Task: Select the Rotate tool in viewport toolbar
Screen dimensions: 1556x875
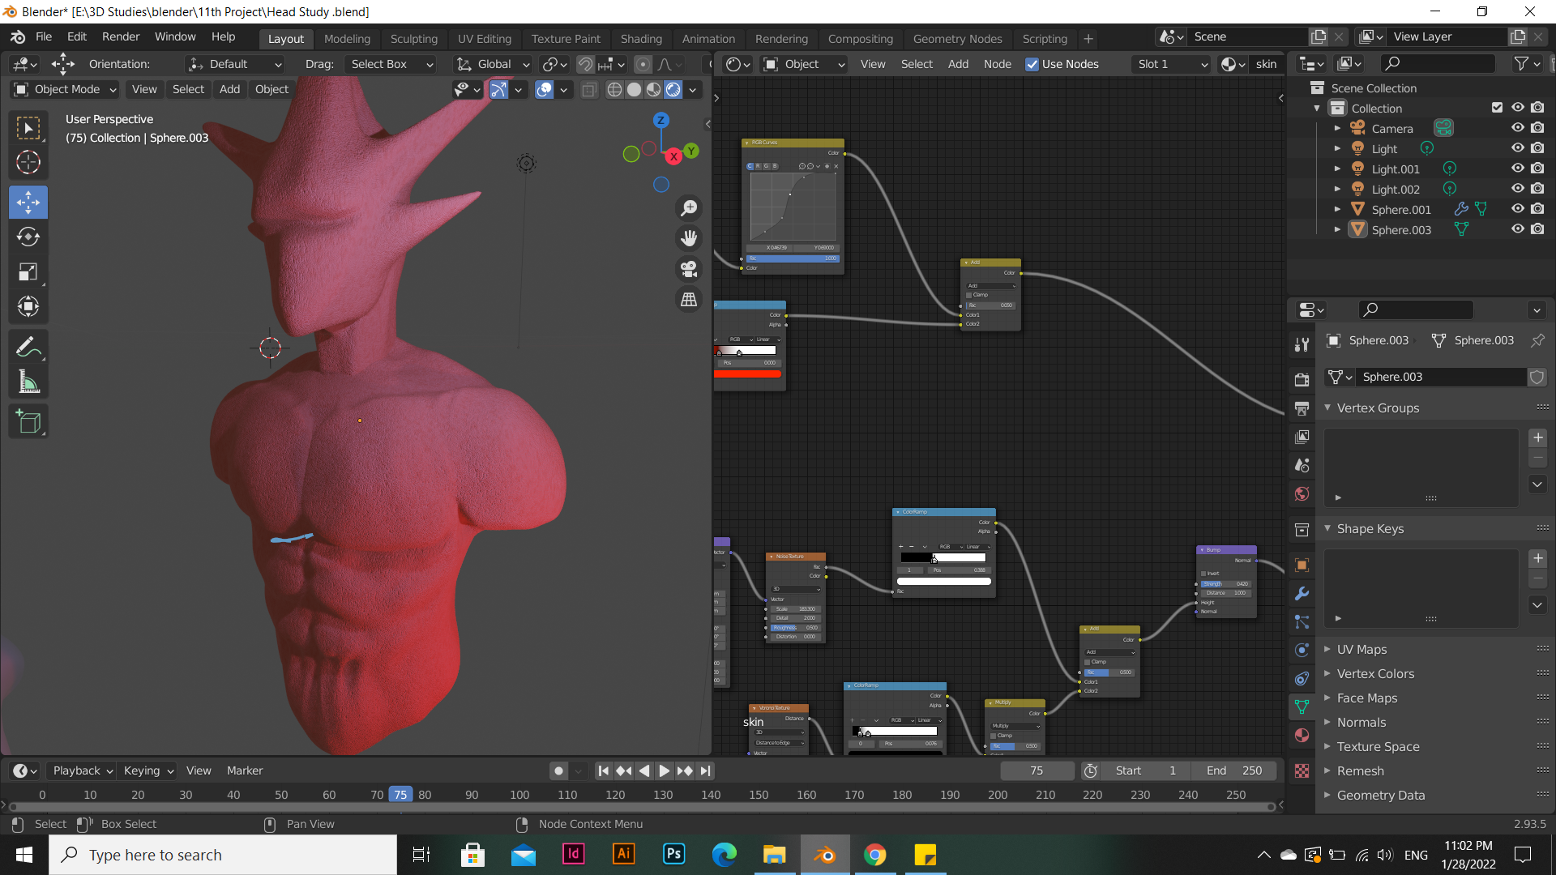Action: pyautogui.click(x=28, y=237)
